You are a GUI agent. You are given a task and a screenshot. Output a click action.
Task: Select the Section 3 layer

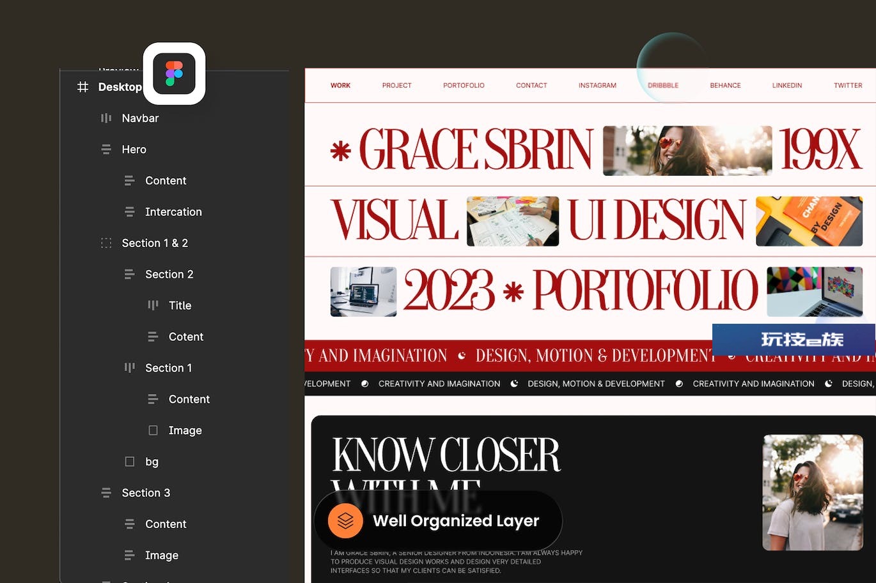146,493
